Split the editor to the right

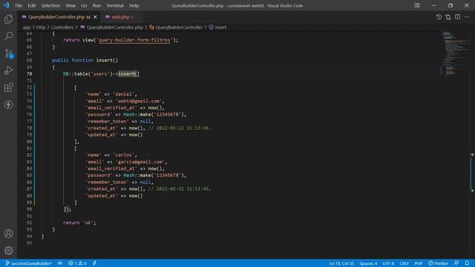click(457, 17)
